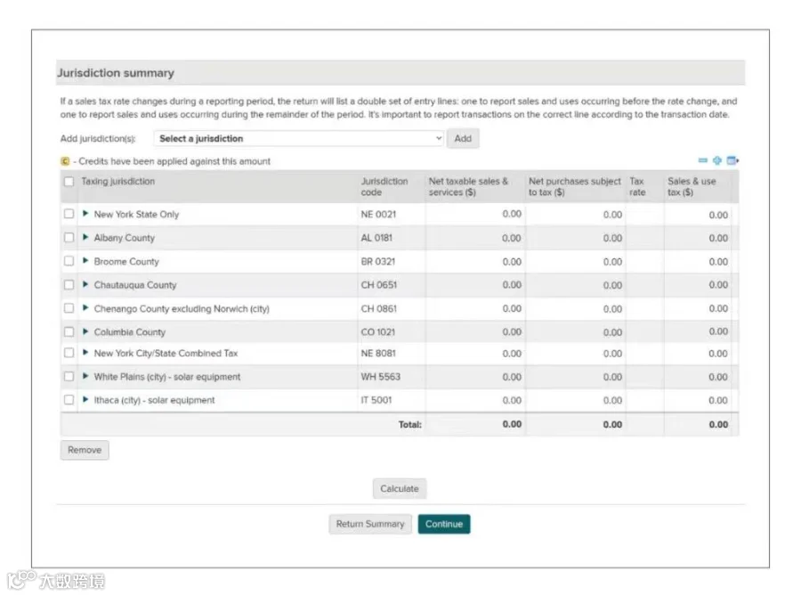Image resolution: width=801 pixels, height=596 pixels.
Task: Expand the Chenango County row
Action: (x=85, y=307)
